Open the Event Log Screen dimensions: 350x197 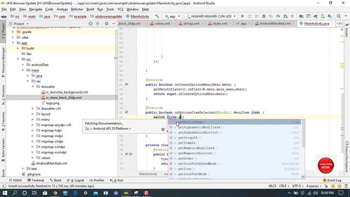click(x=332, y=180)
